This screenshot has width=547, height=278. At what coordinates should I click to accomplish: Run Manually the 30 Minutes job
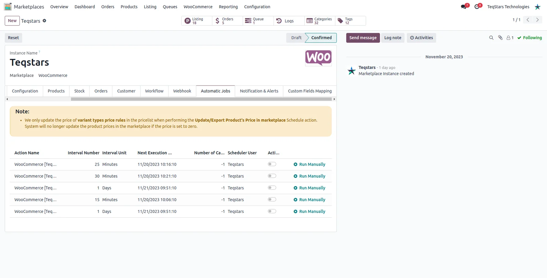click(x=309, y=176)
